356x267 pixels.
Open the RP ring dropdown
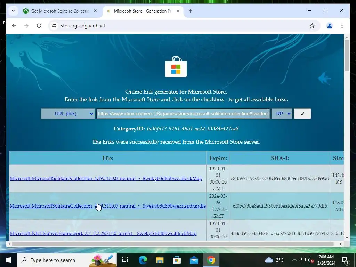click(282, 114)
